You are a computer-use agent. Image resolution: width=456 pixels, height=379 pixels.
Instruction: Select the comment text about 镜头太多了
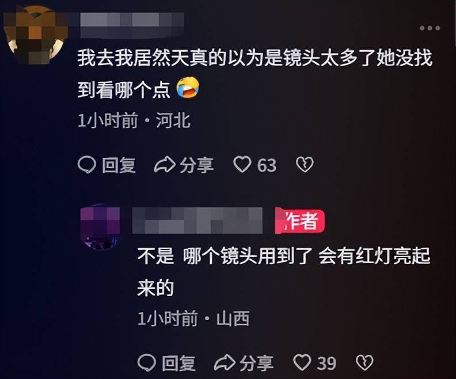(x=254, y=74)
